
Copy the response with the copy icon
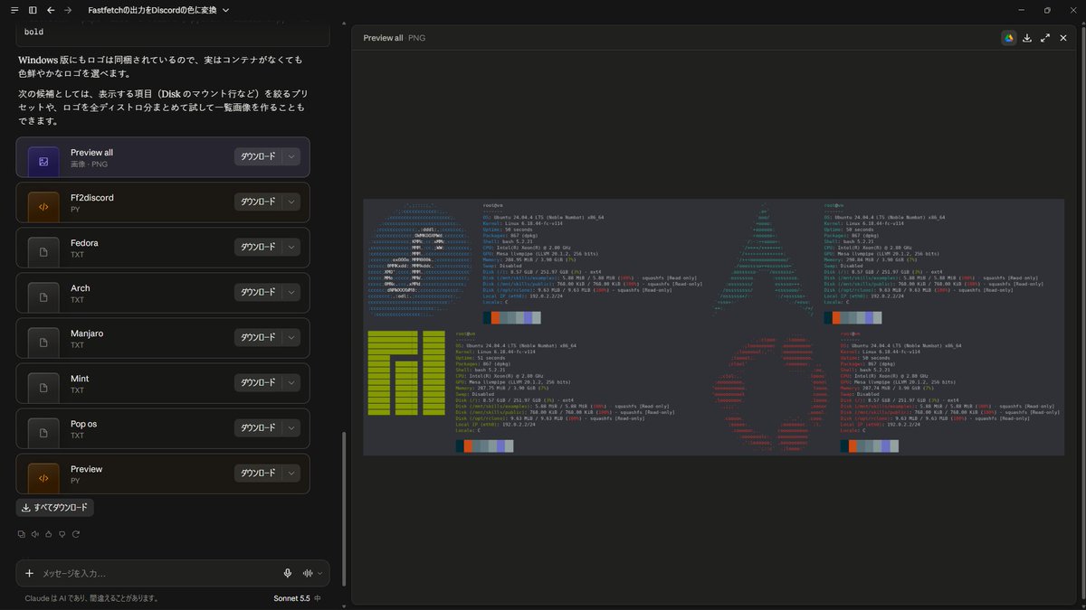click(22, 534)
